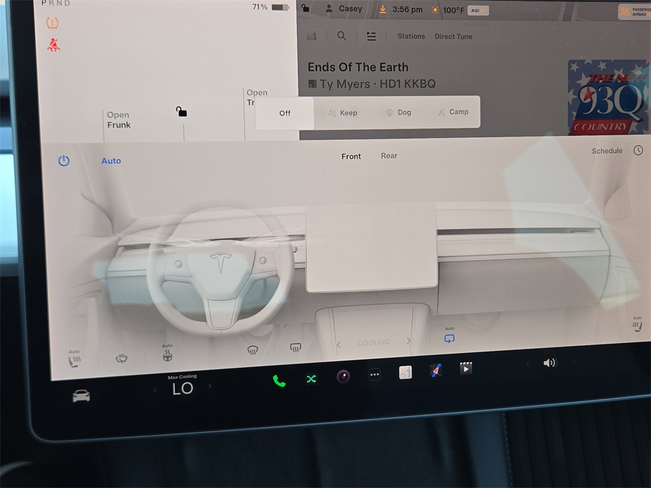Activate Camp mode
Viewport: 651px width, 488px height.
click(453, 112)
